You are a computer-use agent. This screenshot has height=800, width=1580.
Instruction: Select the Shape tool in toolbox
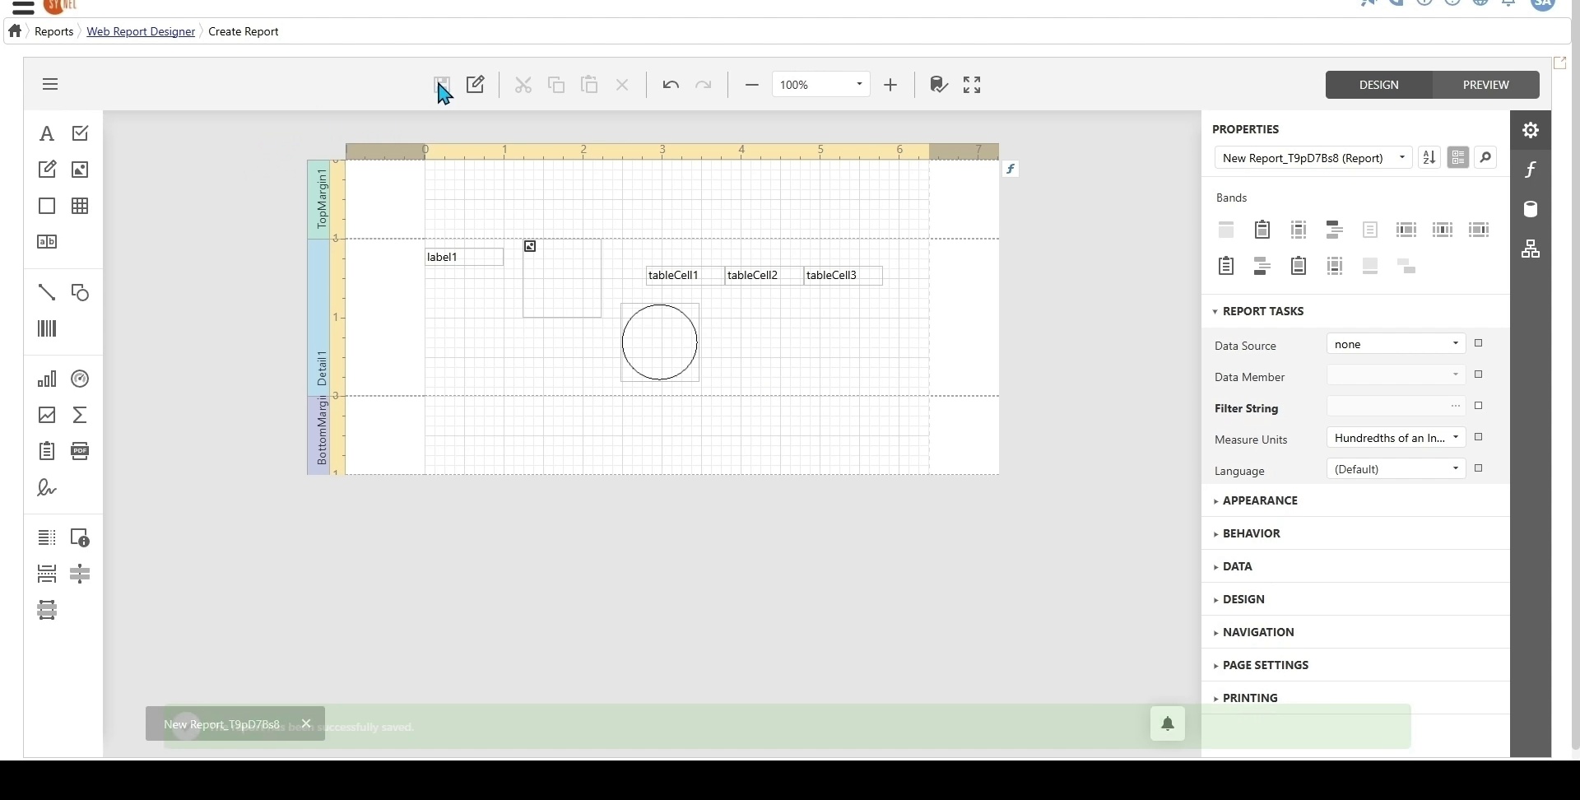80,292
